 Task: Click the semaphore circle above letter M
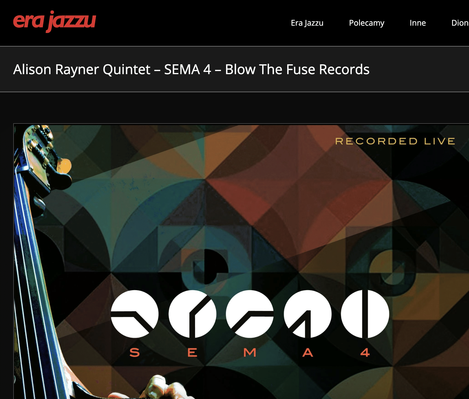click(250, 314)
